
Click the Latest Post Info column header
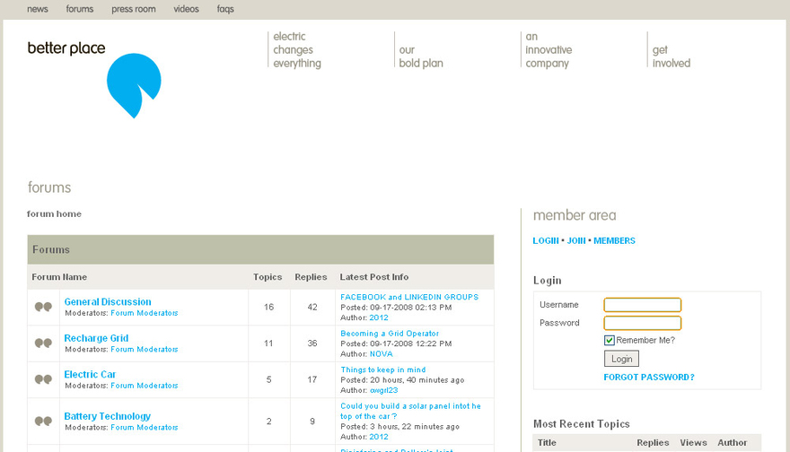tap(373, 277)
